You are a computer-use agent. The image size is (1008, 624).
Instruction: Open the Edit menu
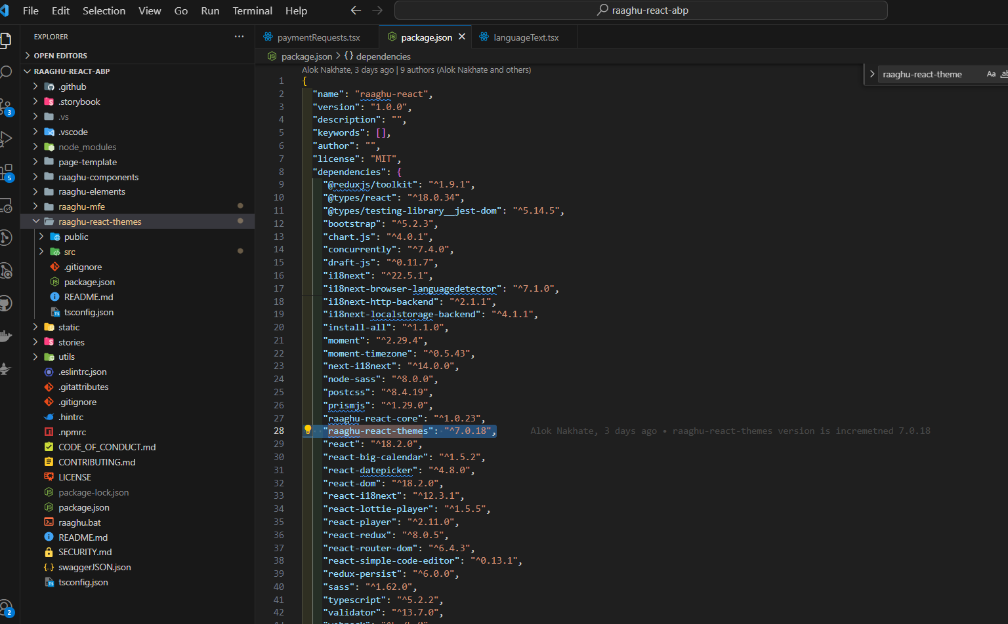[x=60, y=10]
